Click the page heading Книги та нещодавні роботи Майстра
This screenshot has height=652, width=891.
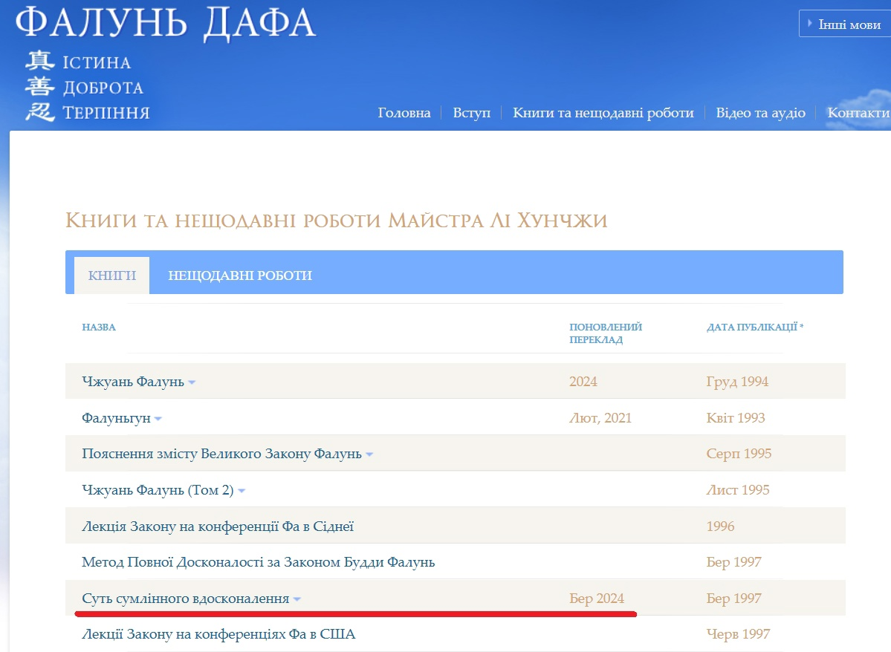click(337, 221)
